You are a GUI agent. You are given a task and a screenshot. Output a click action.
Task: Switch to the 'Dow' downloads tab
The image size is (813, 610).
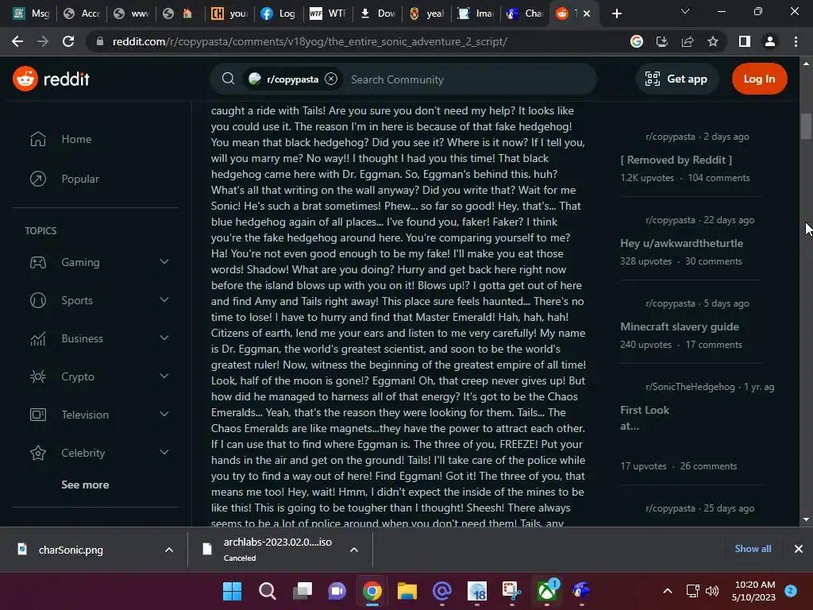(377, 14)
